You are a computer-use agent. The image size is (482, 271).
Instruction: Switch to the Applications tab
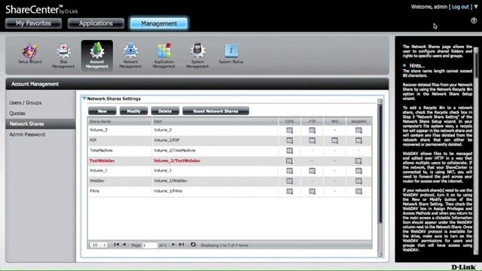pos(96,23)
